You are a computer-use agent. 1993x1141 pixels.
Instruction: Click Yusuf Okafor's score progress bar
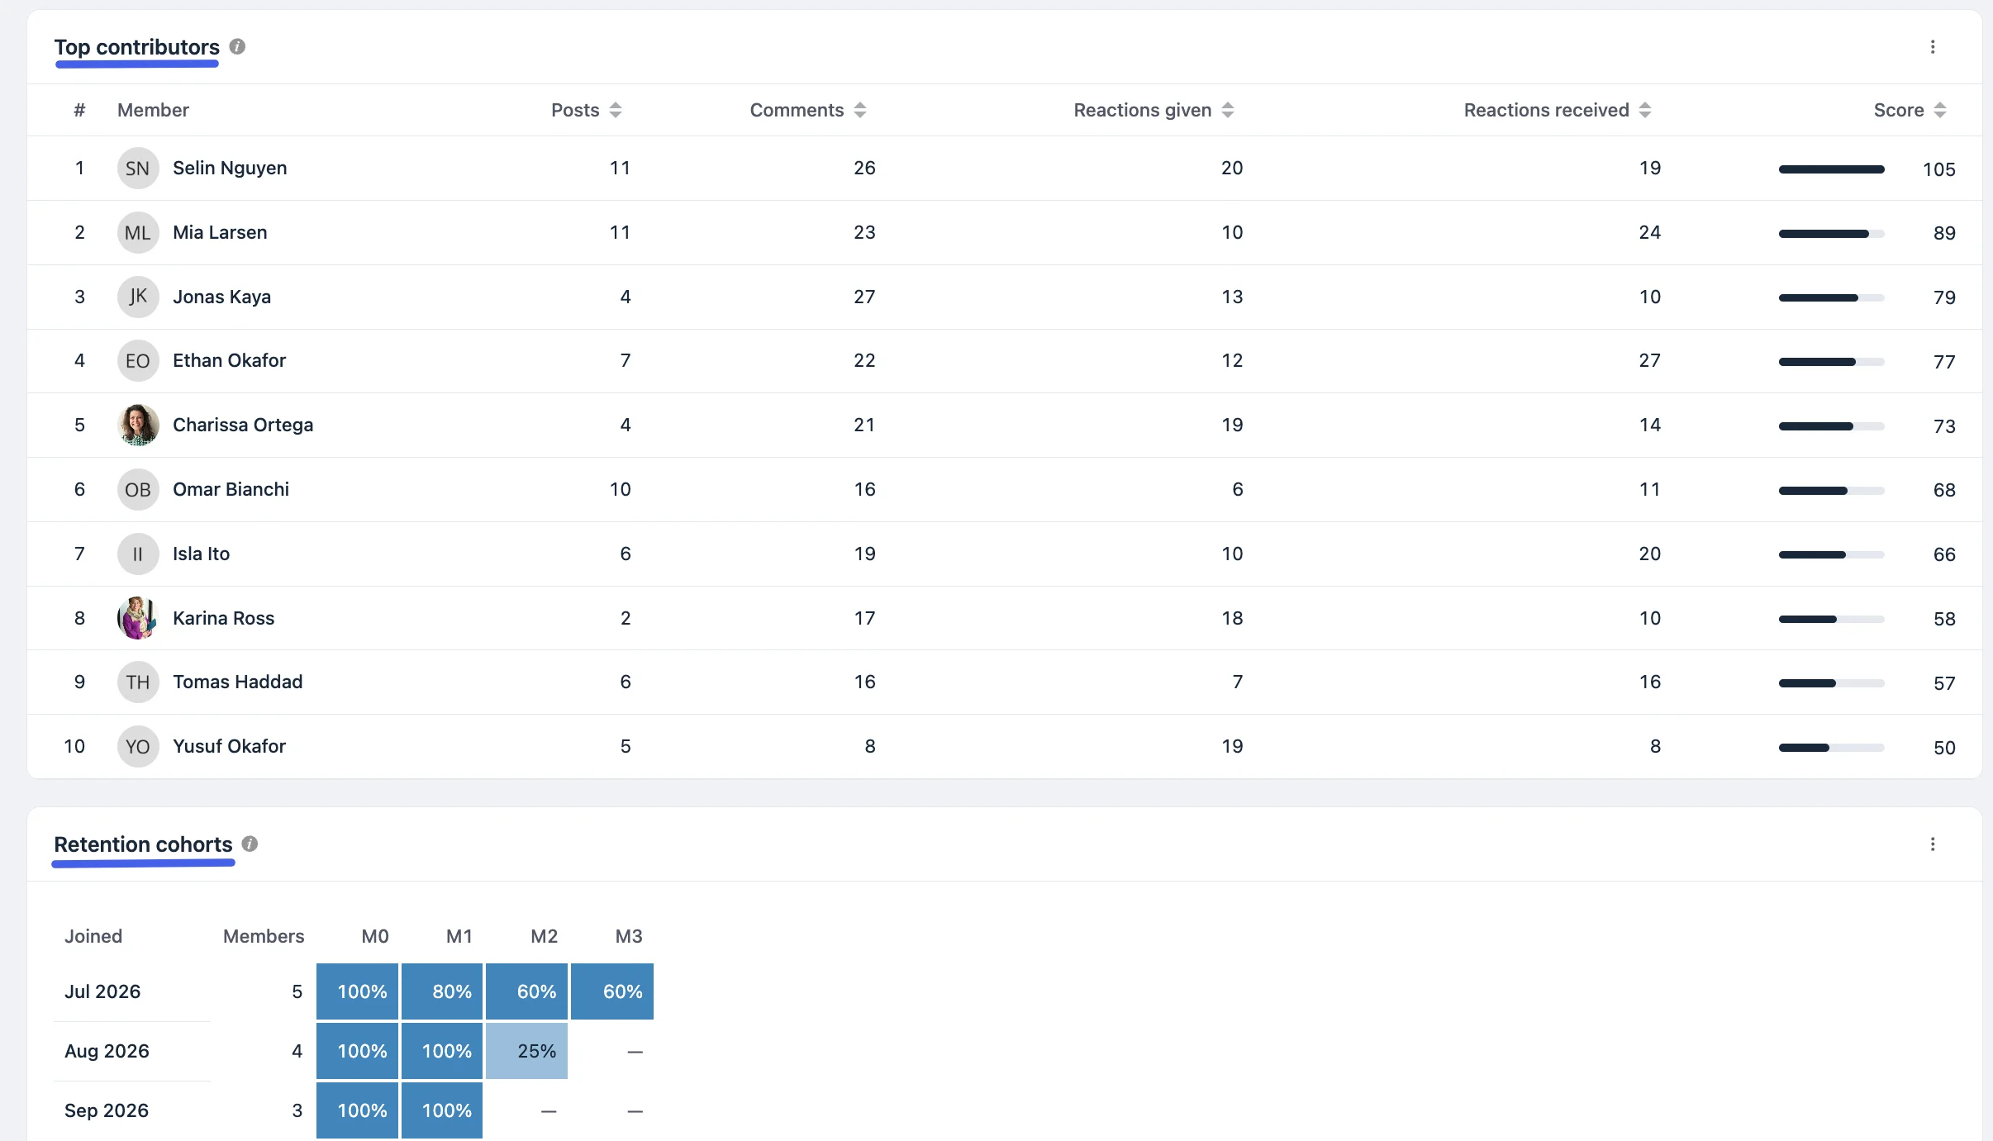pos(1831,748)
